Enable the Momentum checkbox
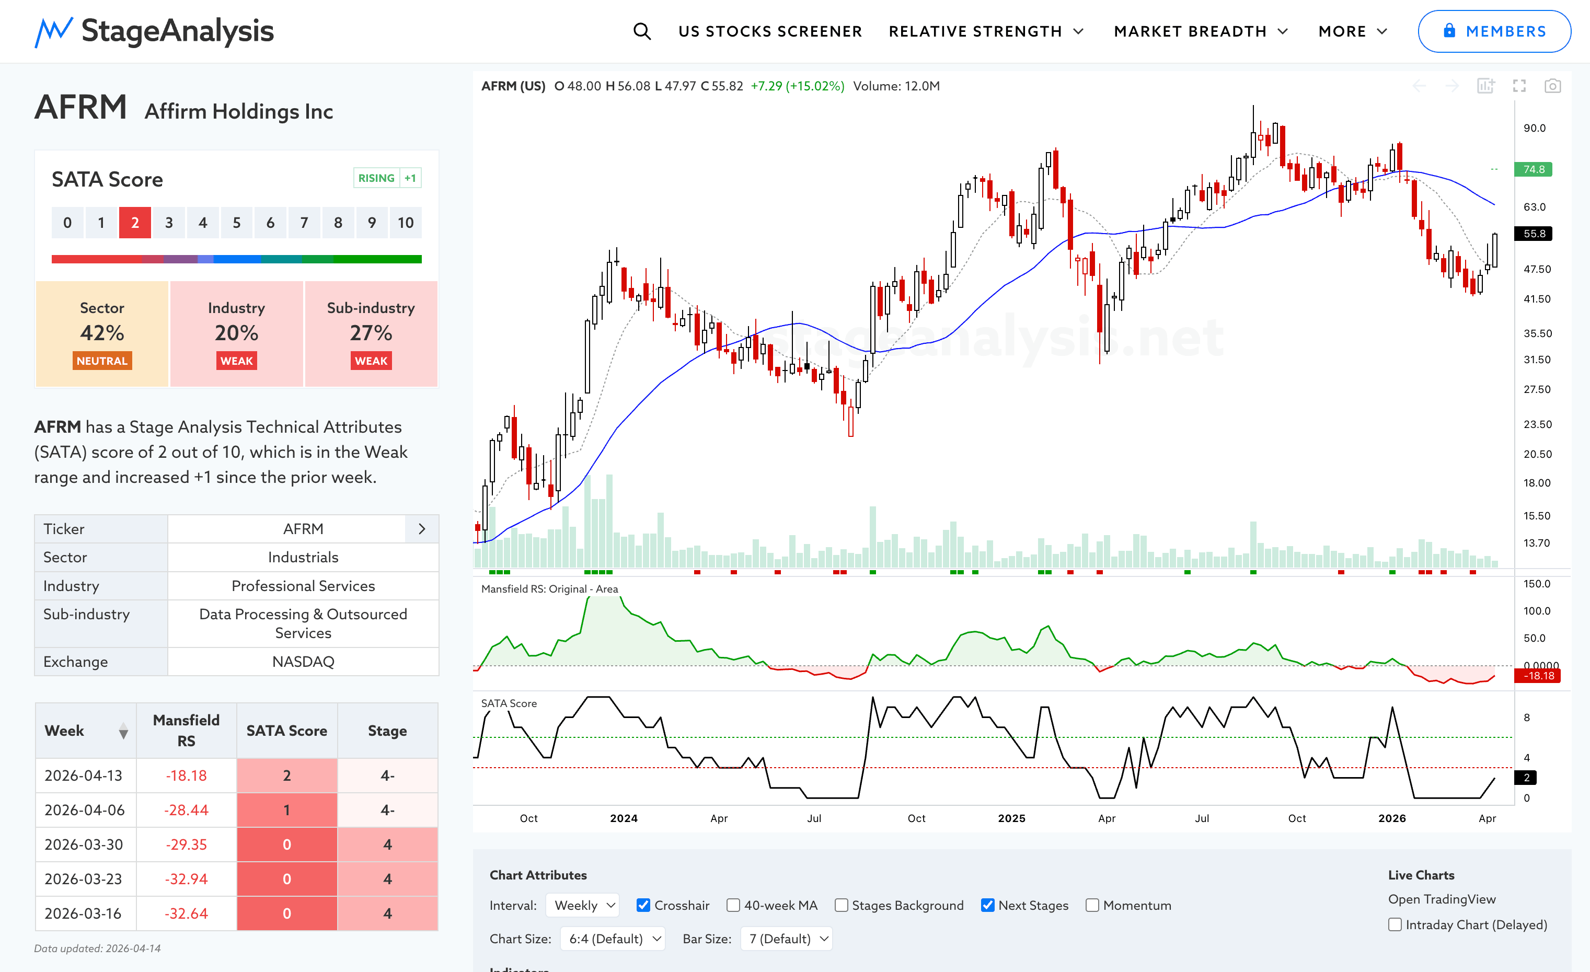 (1092, 905)
